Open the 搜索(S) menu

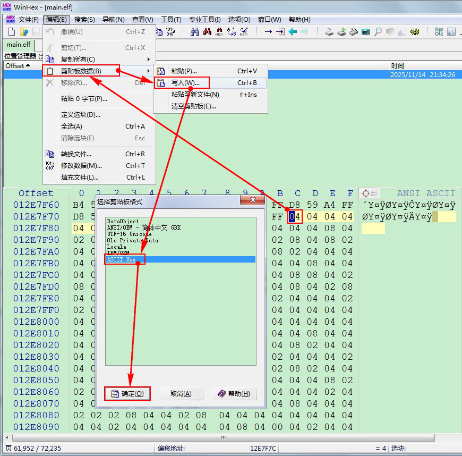point(84,20)
